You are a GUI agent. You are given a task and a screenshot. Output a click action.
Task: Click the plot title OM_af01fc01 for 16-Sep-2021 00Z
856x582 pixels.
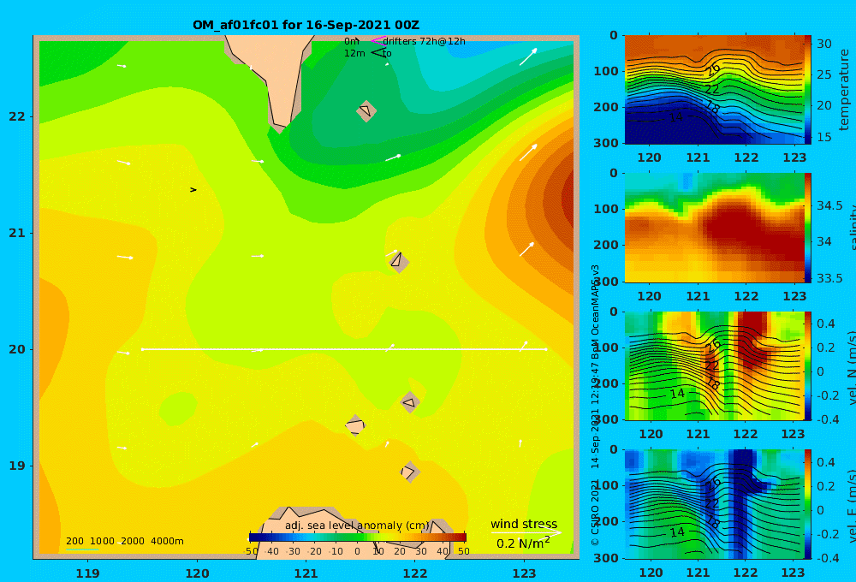click(306, 25)
